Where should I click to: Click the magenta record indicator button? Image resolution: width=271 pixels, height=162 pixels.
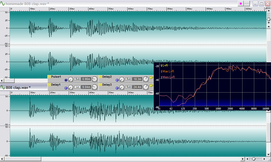click(241, 3)
